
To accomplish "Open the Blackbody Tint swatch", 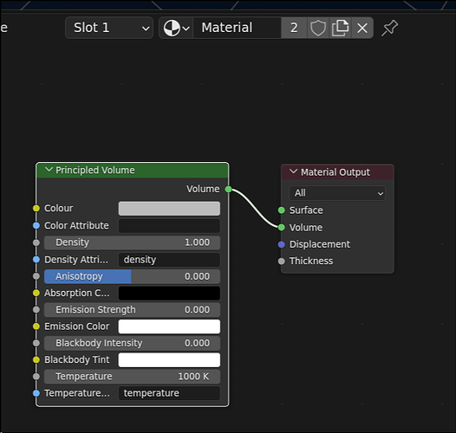I will [169, 360].
